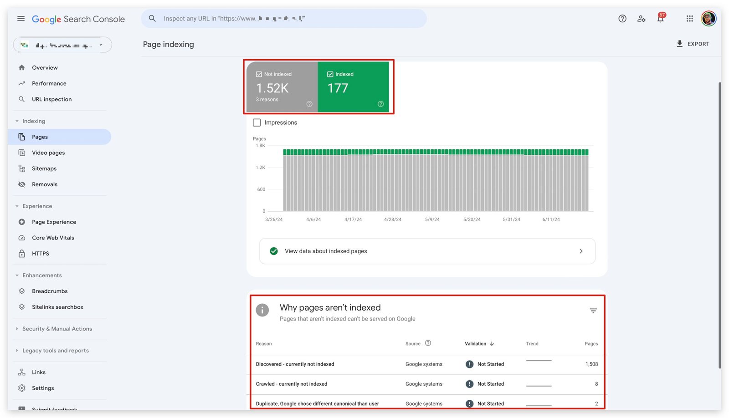
Task: Toggle the Impressions checkbox
Action: 257,122
